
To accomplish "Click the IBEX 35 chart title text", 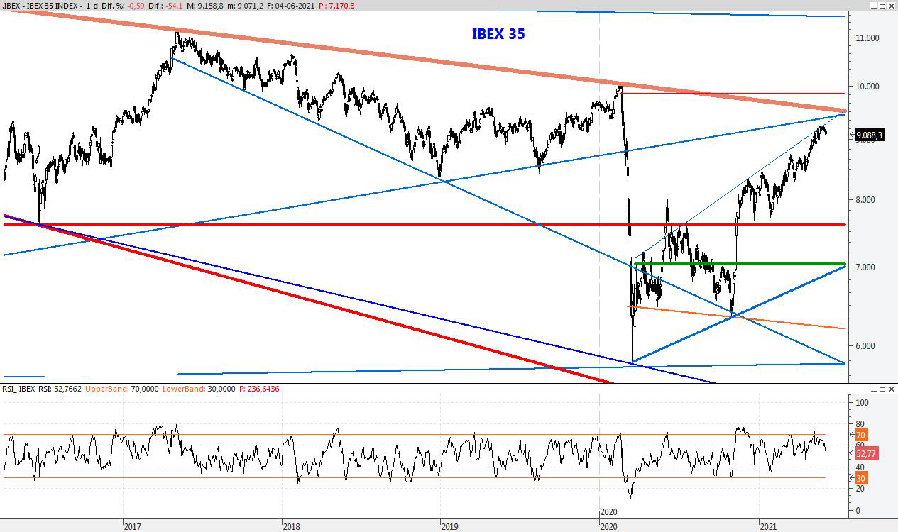I will coord(498,34).
